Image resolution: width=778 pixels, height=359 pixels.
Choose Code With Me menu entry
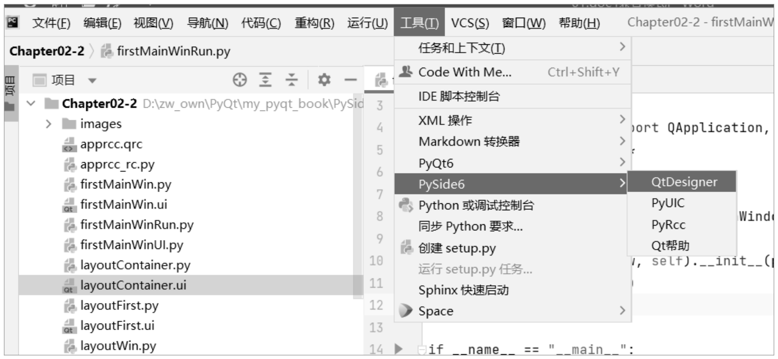coord(513,72)
